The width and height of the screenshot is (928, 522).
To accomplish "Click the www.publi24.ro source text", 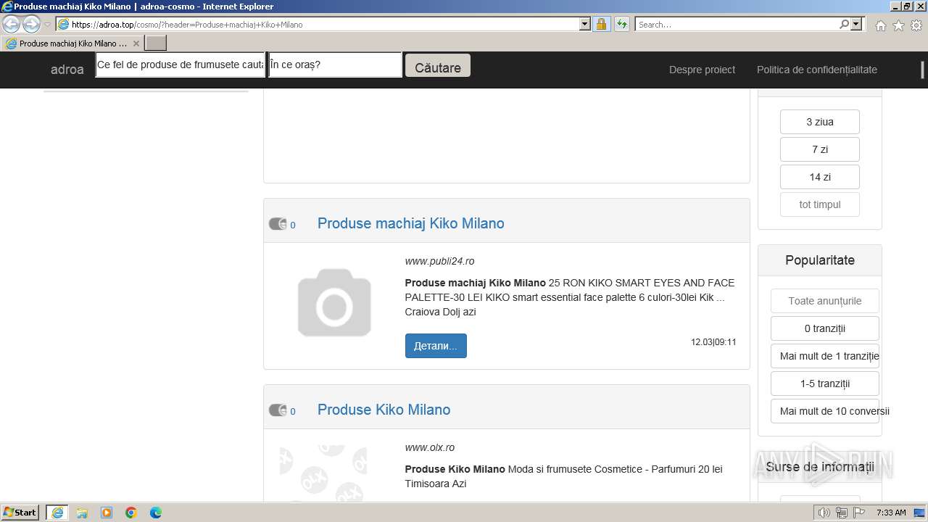I will (440, 261).
